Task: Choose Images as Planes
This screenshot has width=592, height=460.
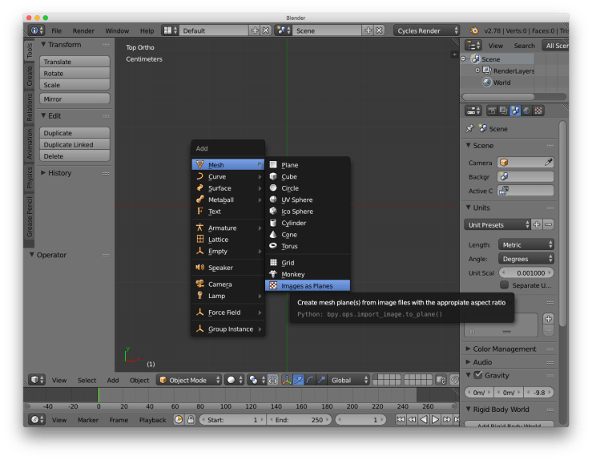Action: 308,286
